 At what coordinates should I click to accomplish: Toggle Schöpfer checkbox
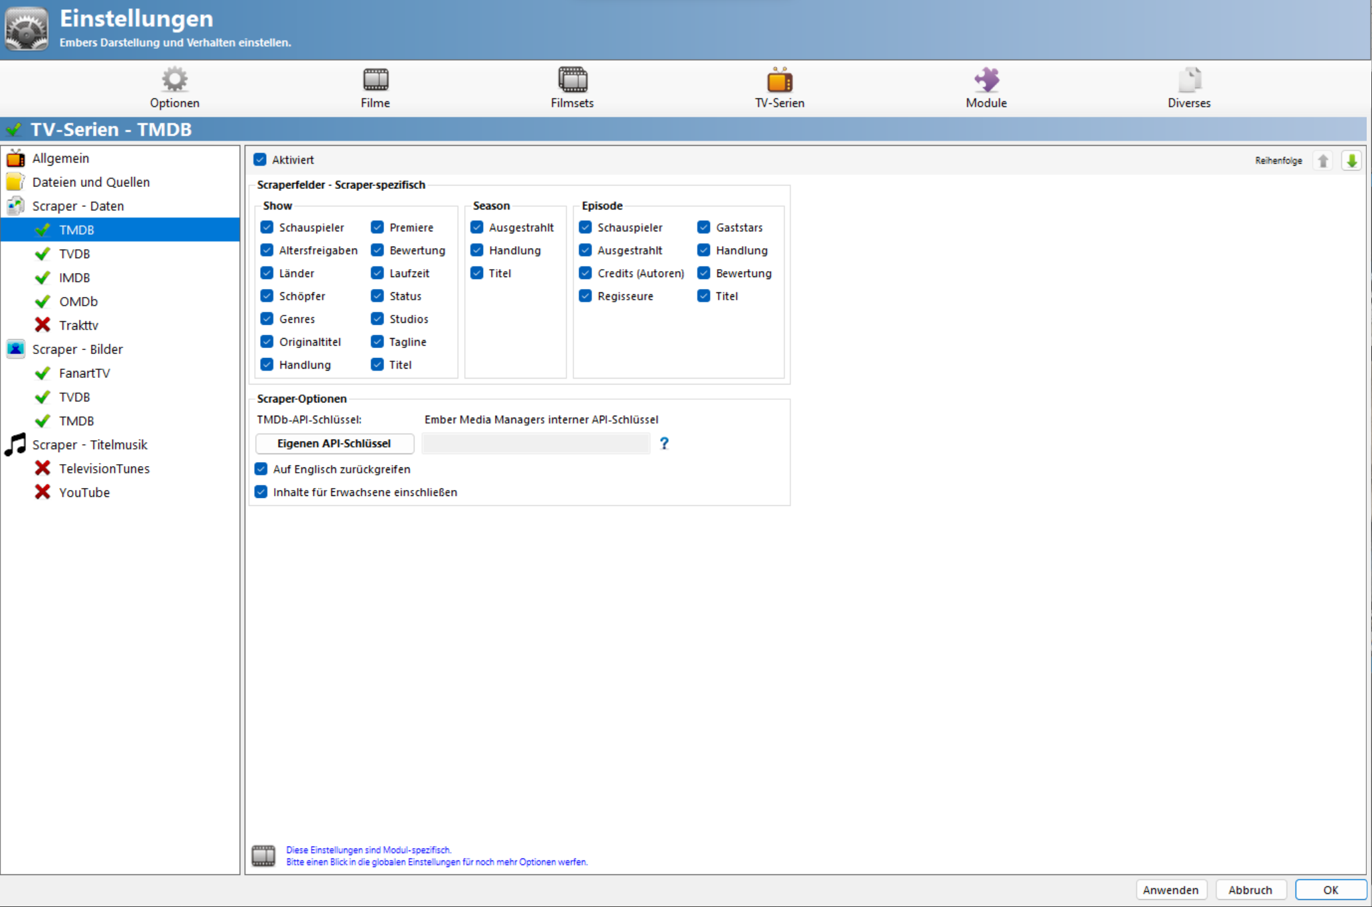click(x=267, y=296)
